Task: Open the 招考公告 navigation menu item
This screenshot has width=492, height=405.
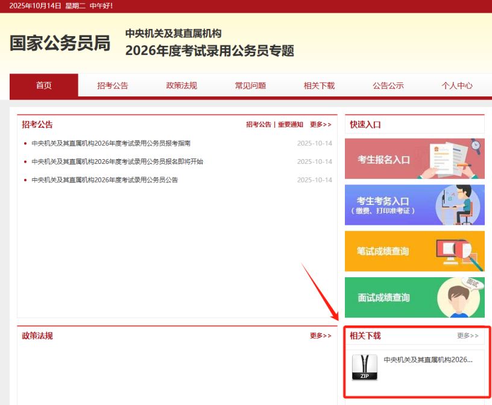Action: click(x=113, y=86)
